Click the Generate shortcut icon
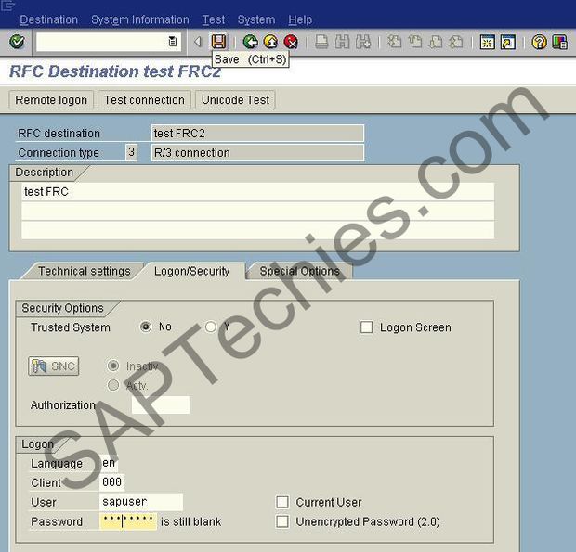The width and height of the screenshot is (576, 552). pos(508,42)
